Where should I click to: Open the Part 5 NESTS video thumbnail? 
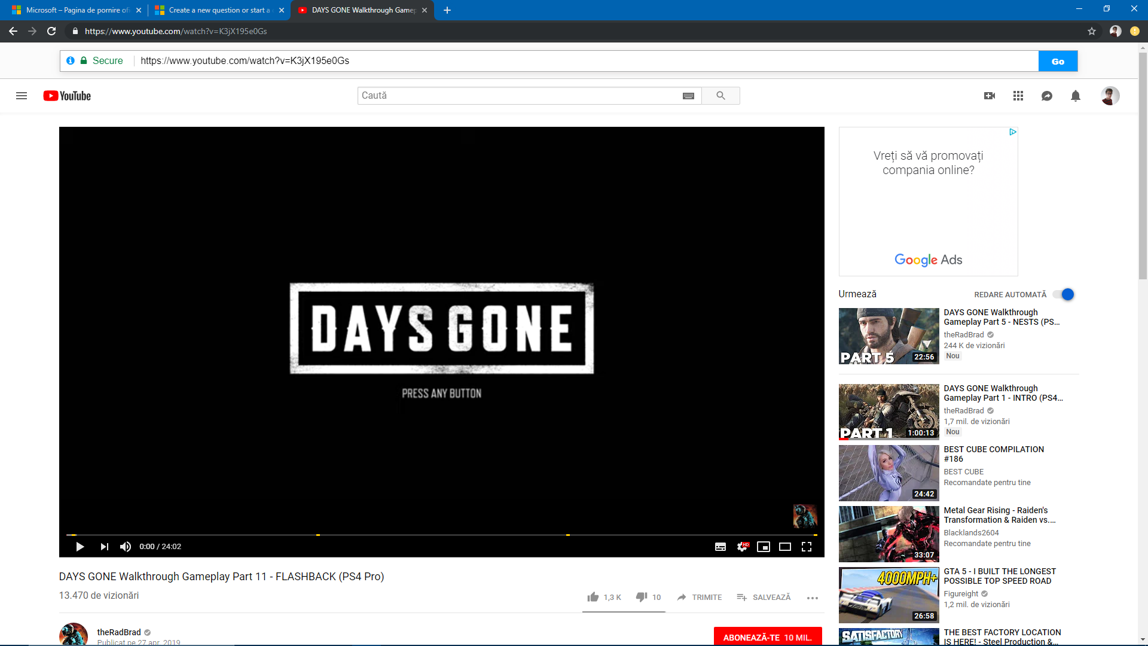pyautogui.click(x=889, y=336)
